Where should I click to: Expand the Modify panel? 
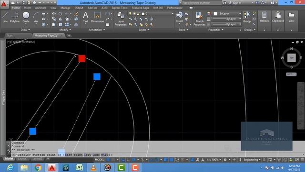coord(65,30)
